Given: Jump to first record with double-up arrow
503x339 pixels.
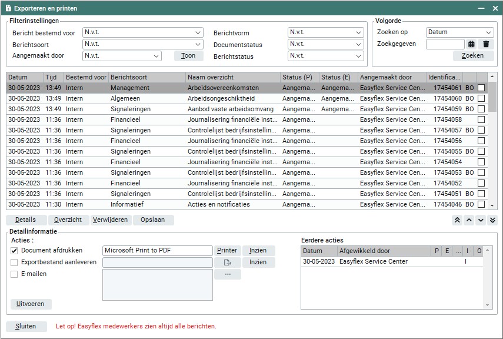Looking at the screenshot, I should [x=457, y=220].
